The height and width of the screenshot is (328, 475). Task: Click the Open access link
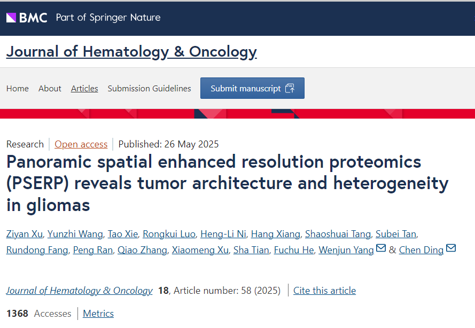81,144
